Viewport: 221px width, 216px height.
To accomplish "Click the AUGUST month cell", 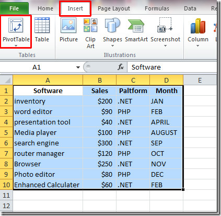I will point(166,132).
